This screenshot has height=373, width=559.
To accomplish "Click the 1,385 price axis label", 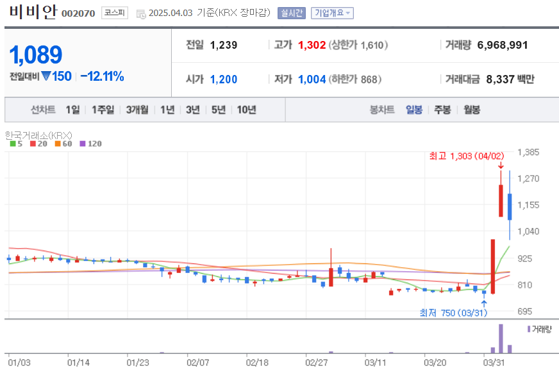I will (528, 153).
